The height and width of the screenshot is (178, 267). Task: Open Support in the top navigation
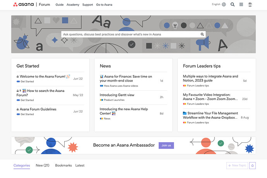coord(88,5)
